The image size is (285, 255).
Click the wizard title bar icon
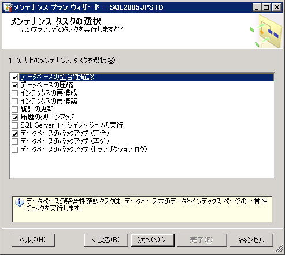tap(8, 7)
